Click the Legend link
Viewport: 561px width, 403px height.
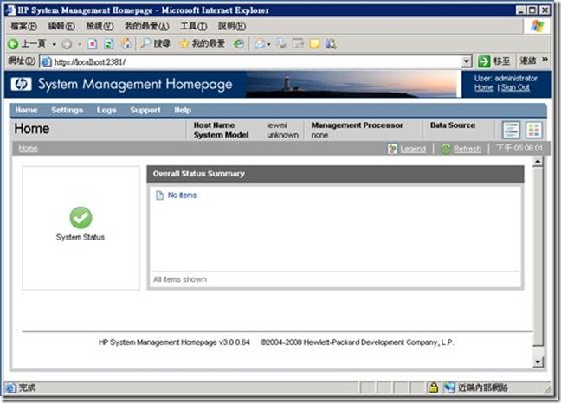(x=413, y=149)
